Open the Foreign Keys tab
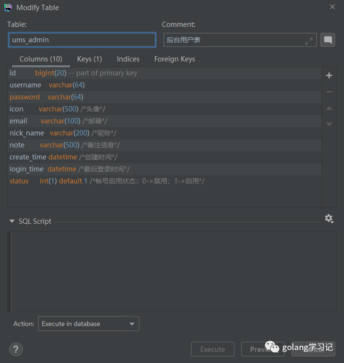 [x=174, y=59]
